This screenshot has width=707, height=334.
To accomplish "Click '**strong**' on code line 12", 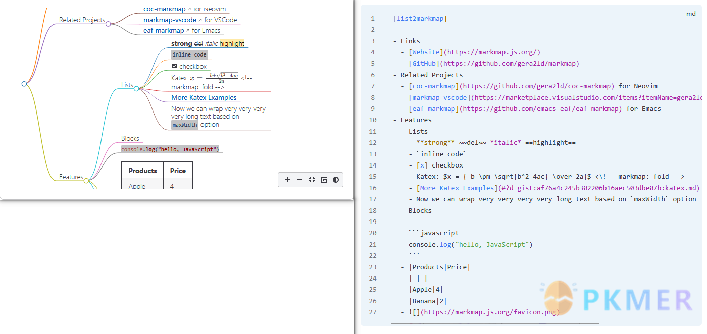I will pos(436,143).
